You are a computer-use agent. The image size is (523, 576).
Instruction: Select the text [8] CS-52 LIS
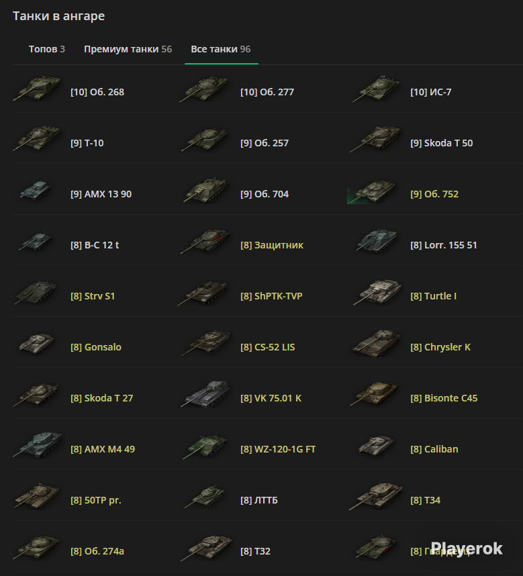[x=268, y=348]
